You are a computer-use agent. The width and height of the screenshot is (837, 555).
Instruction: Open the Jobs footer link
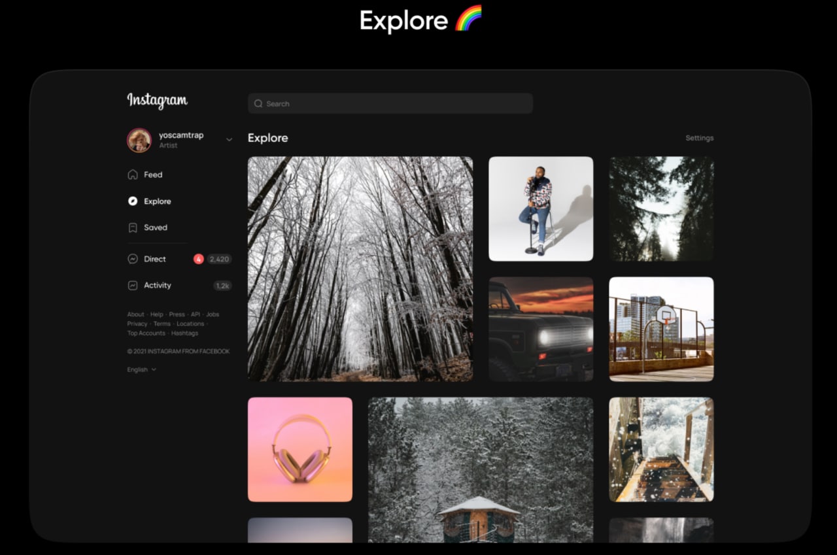[x=213, y=314]
